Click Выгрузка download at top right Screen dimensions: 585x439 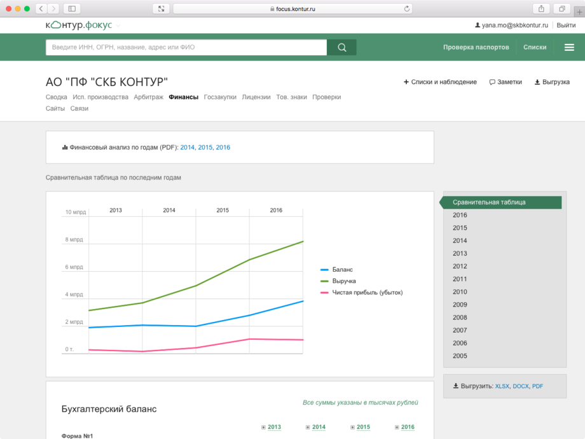[552, 82]
